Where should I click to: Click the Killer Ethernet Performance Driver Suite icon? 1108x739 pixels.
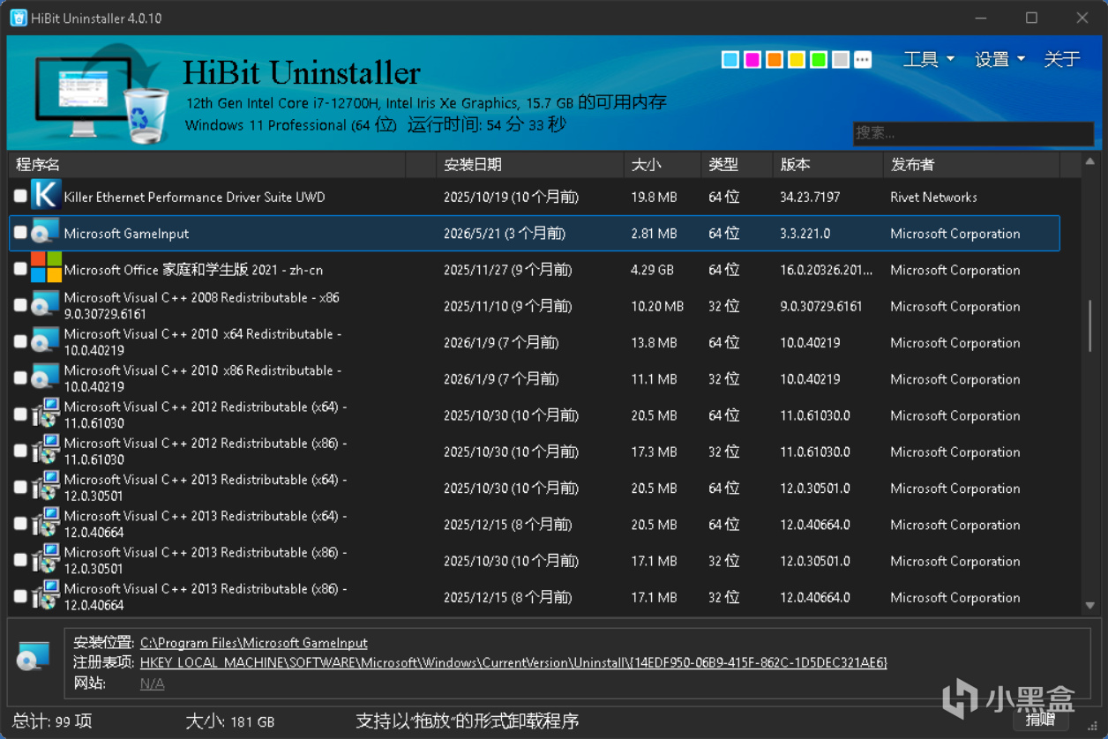45,195
